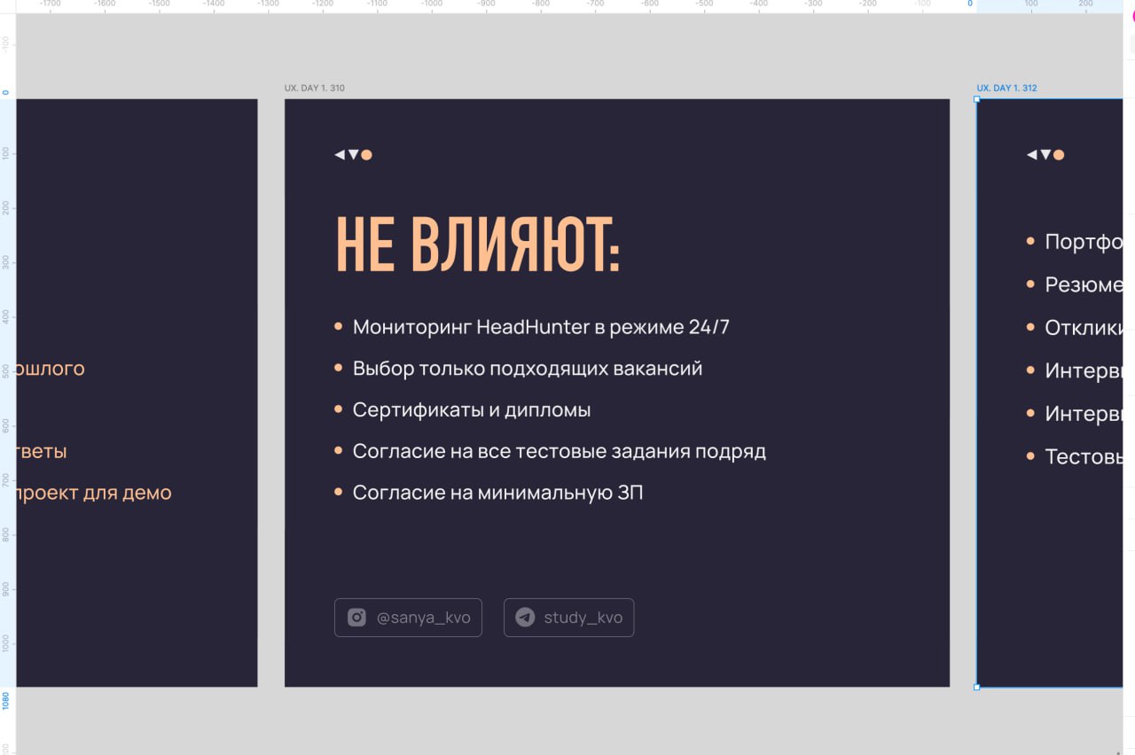Click the orange circle logo in frame 312
Screen dimensions: 1135x755
tap(1059, 155)
